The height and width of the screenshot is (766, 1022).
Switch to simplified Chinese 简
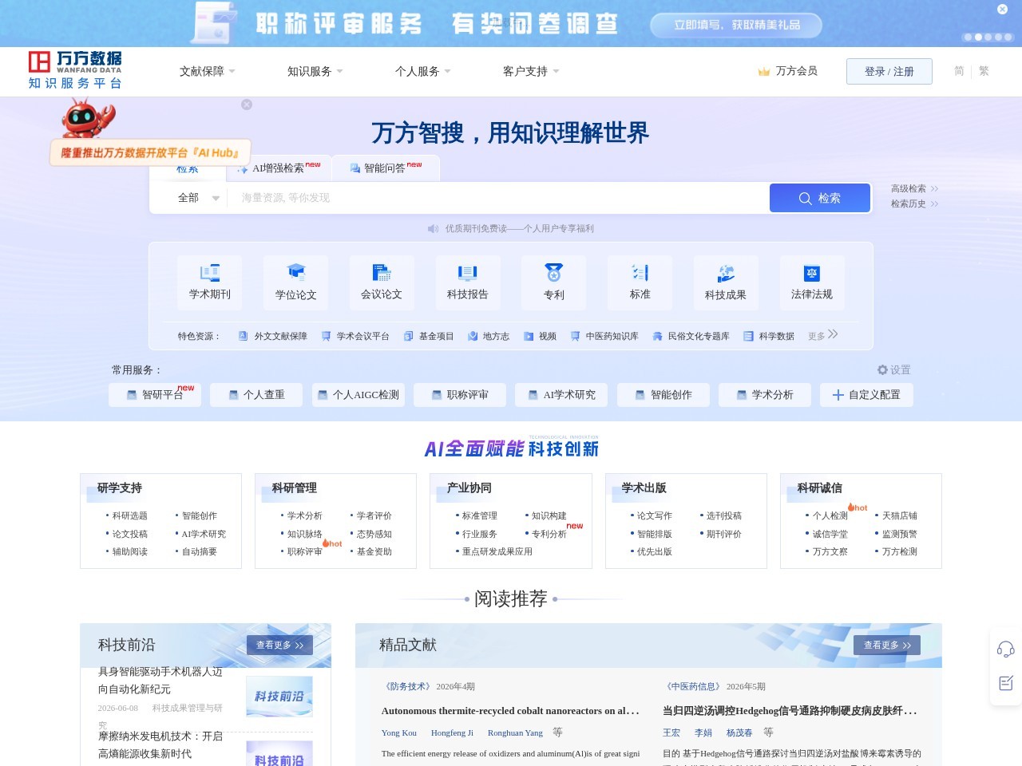959,71
